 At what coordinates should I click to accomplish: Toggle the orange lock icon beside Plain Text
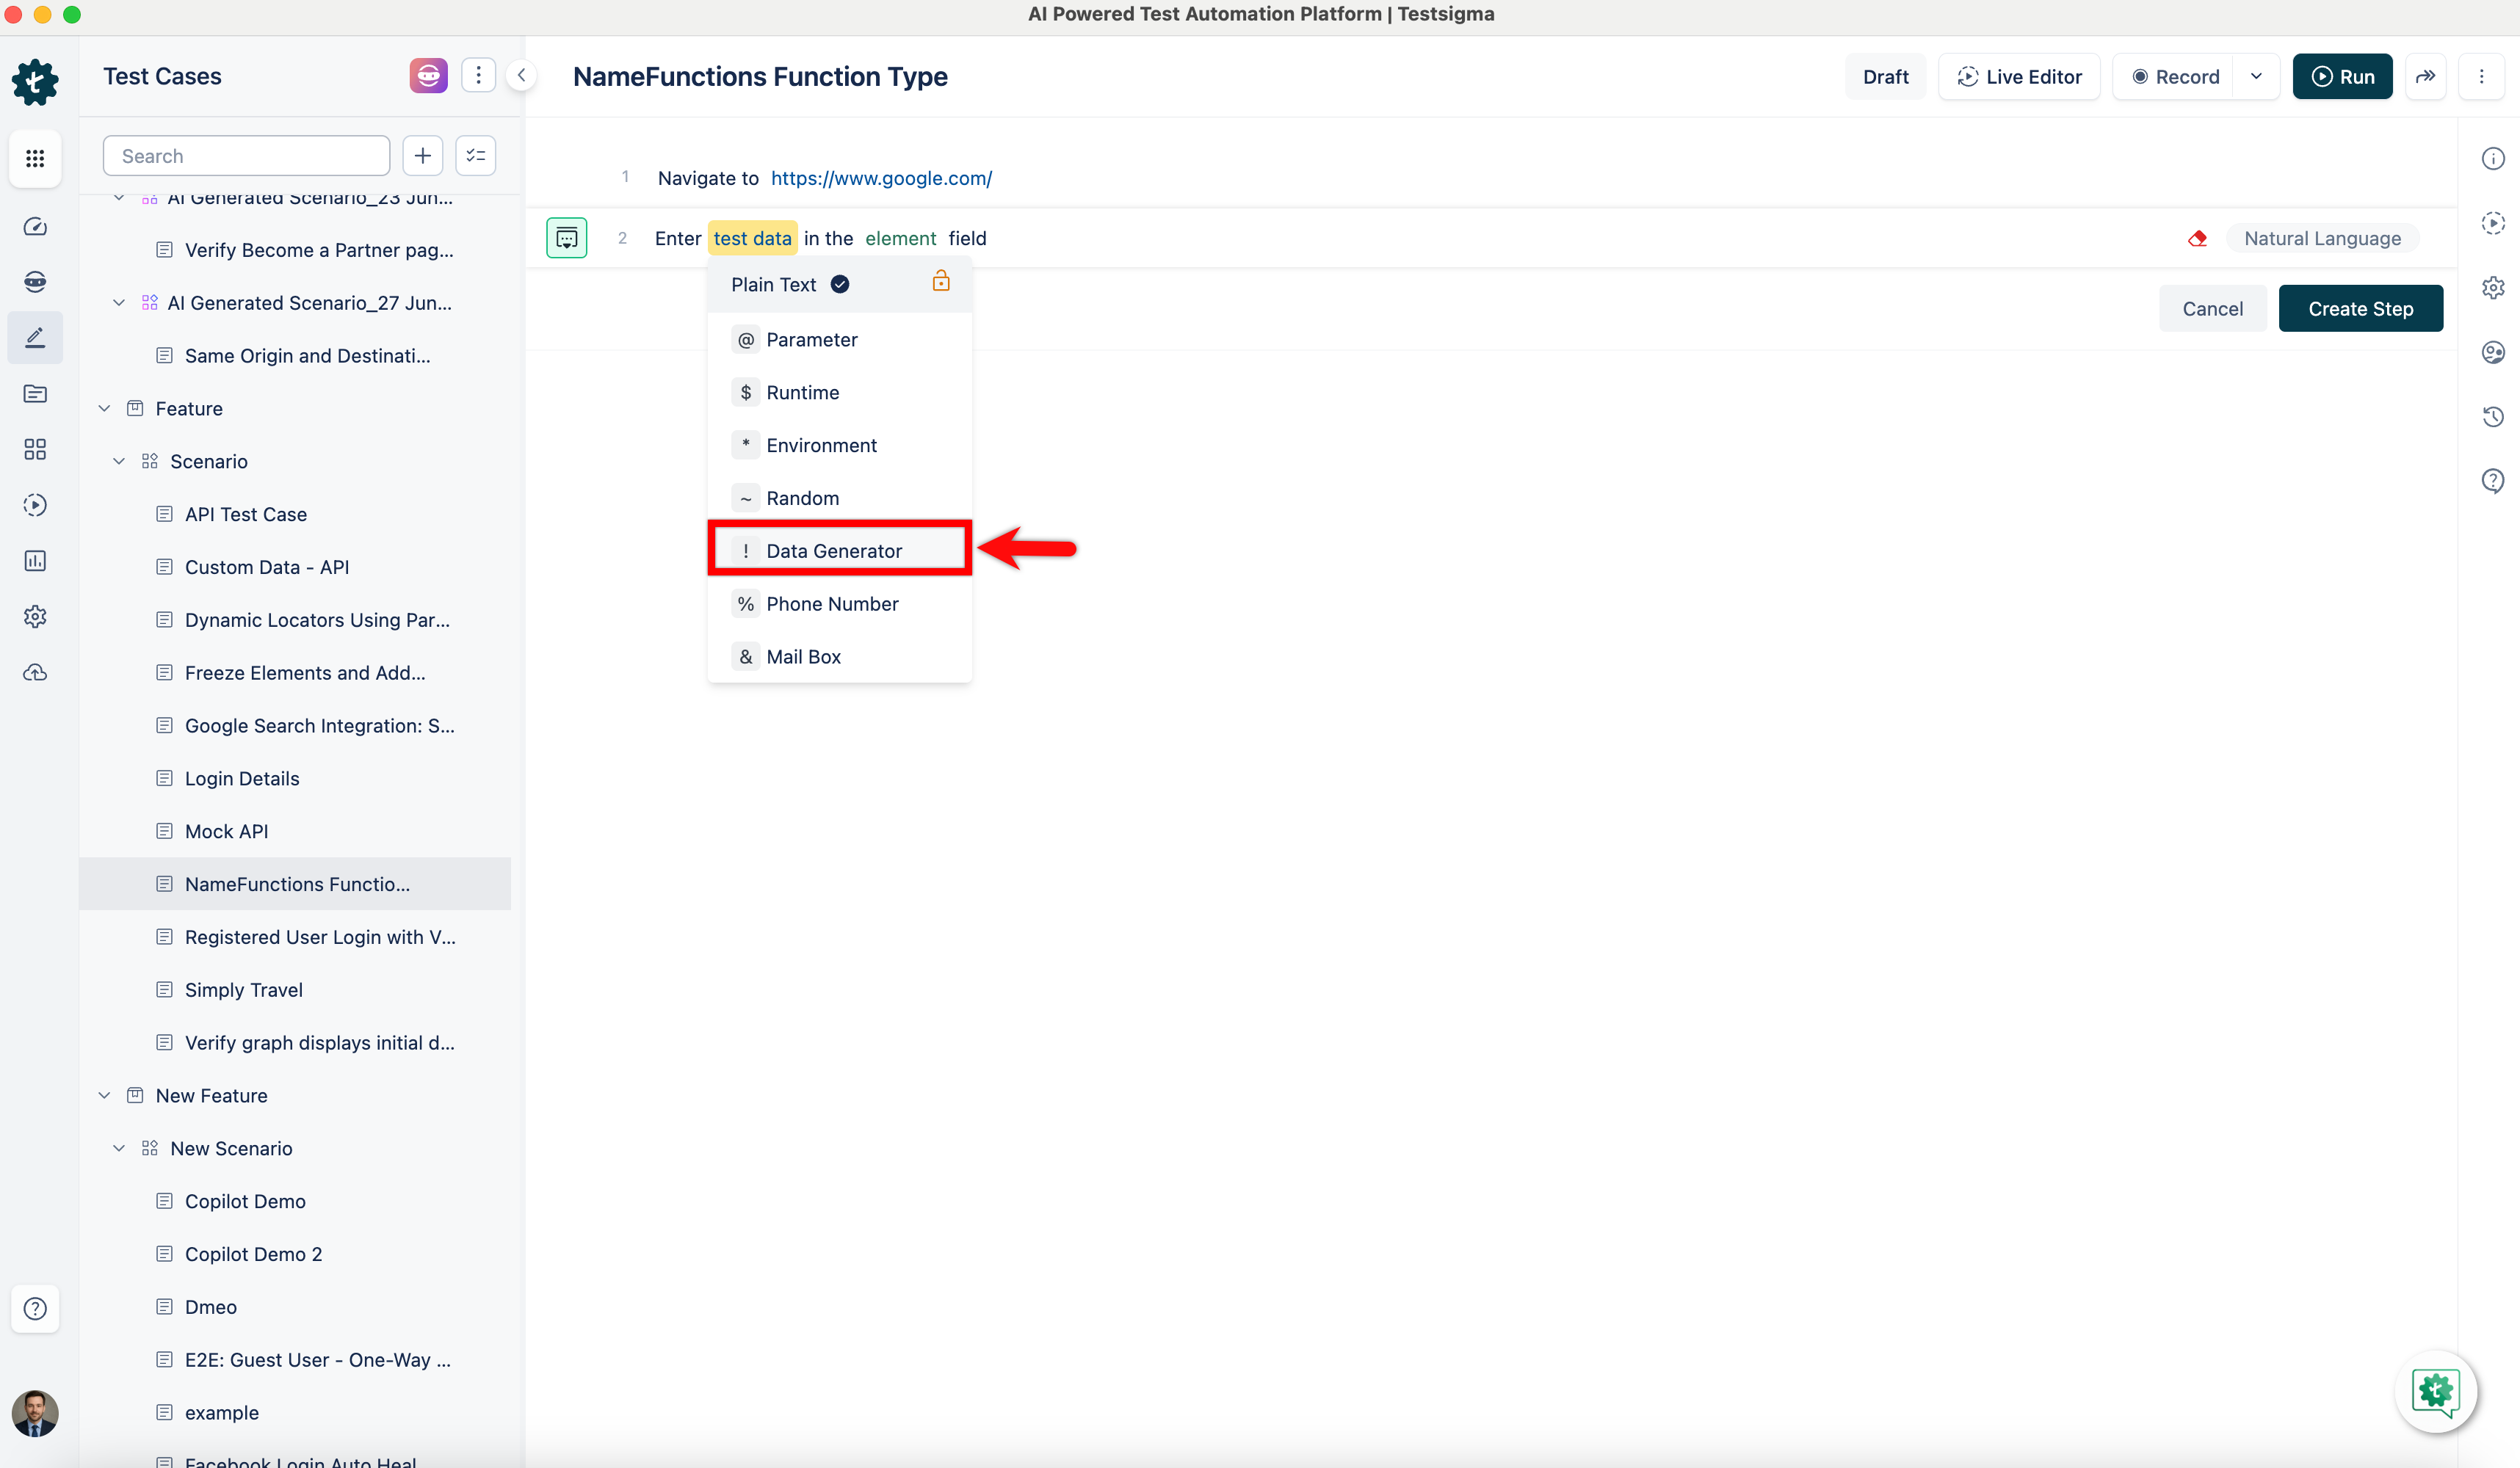click(940, 282)
